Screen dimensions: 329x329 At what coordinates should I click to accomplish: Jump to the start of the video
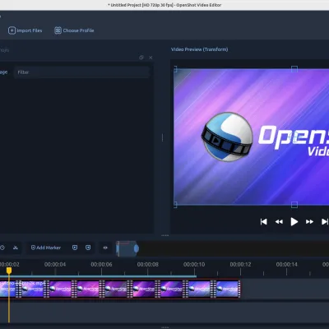tap(264, 221)
